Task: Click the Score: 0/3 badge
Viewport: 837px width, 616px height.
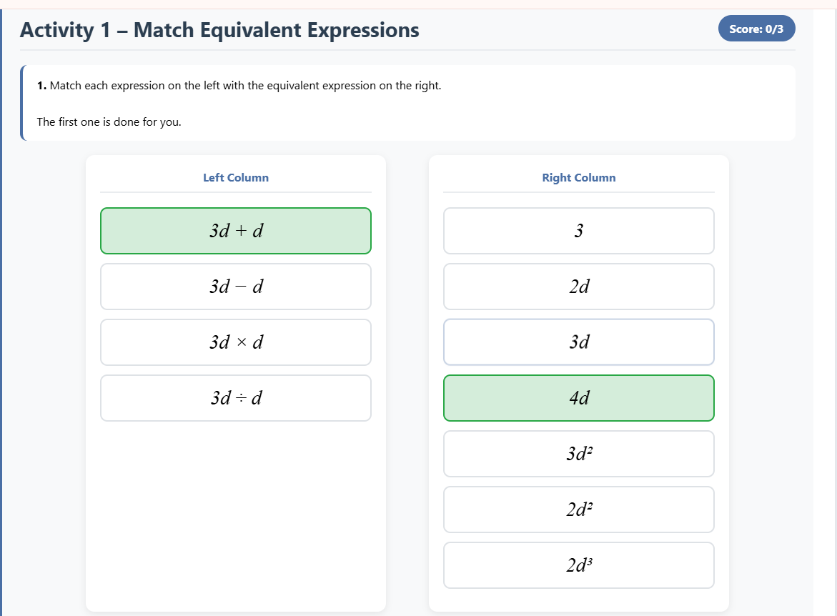Action: (756, 29)
